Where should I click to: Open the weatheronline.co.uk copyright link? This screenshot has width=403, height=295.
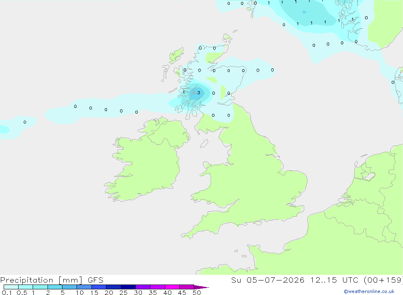pos(369,291)
